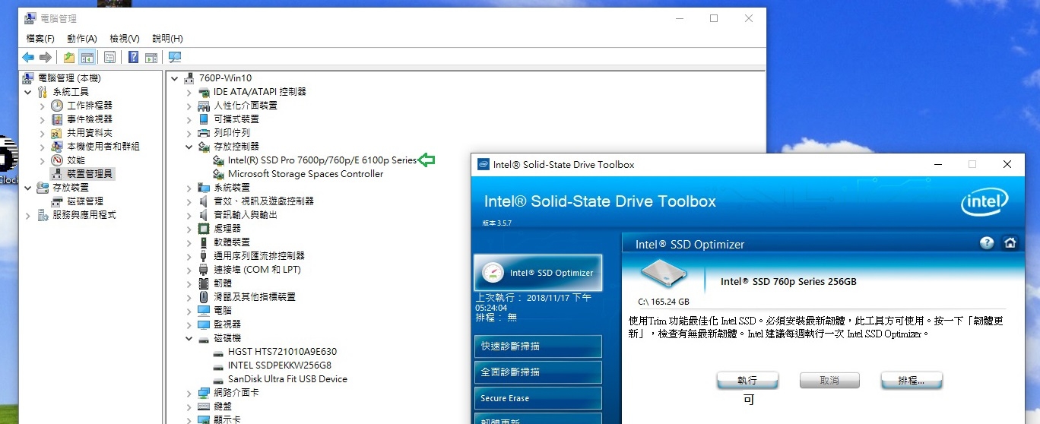Click the 處理器 processor chip icon
The height and width of the screenshot is (424, 1040).
click(204, 229)
